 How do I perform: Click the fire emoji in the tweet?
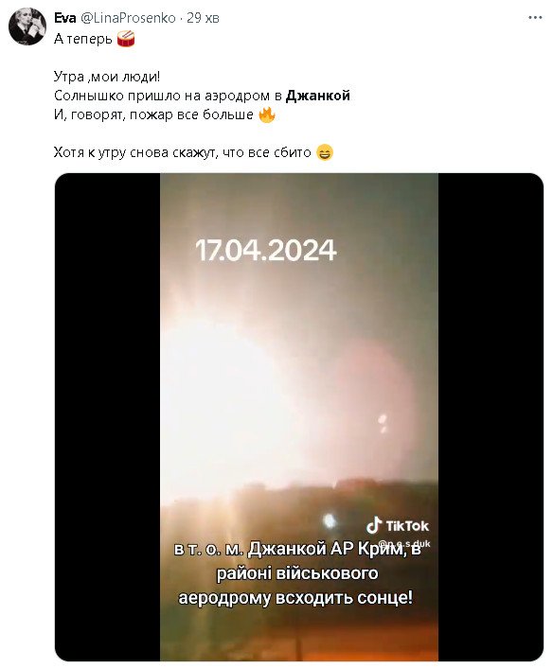(267, 114)
